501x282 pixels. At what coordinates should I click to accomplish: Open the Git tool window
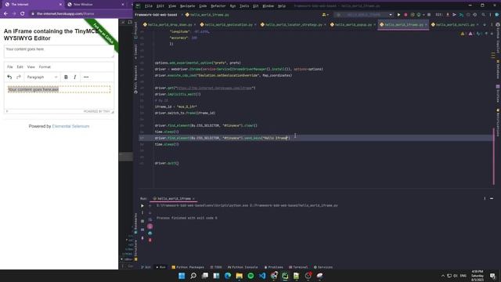click(146, 267)
